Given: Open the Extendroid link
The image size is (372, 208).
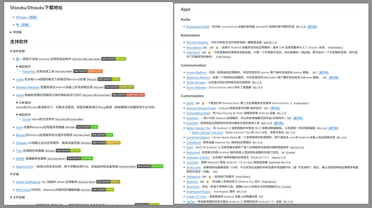Looking at the screenshot, I should (193, 153).
